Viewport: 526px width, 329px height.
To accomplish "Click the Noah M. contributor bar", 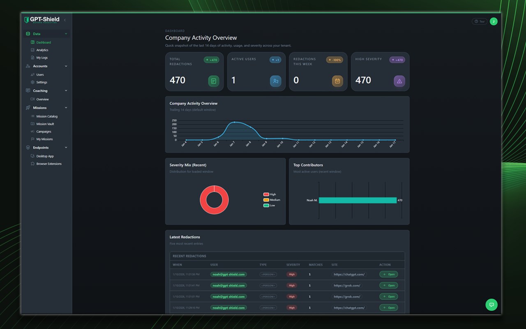I will (x=358, y=200).
